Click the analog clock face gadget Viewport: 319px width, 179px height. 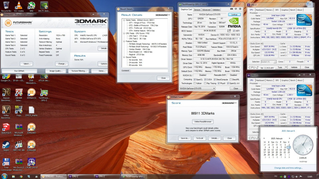point(303,145)
